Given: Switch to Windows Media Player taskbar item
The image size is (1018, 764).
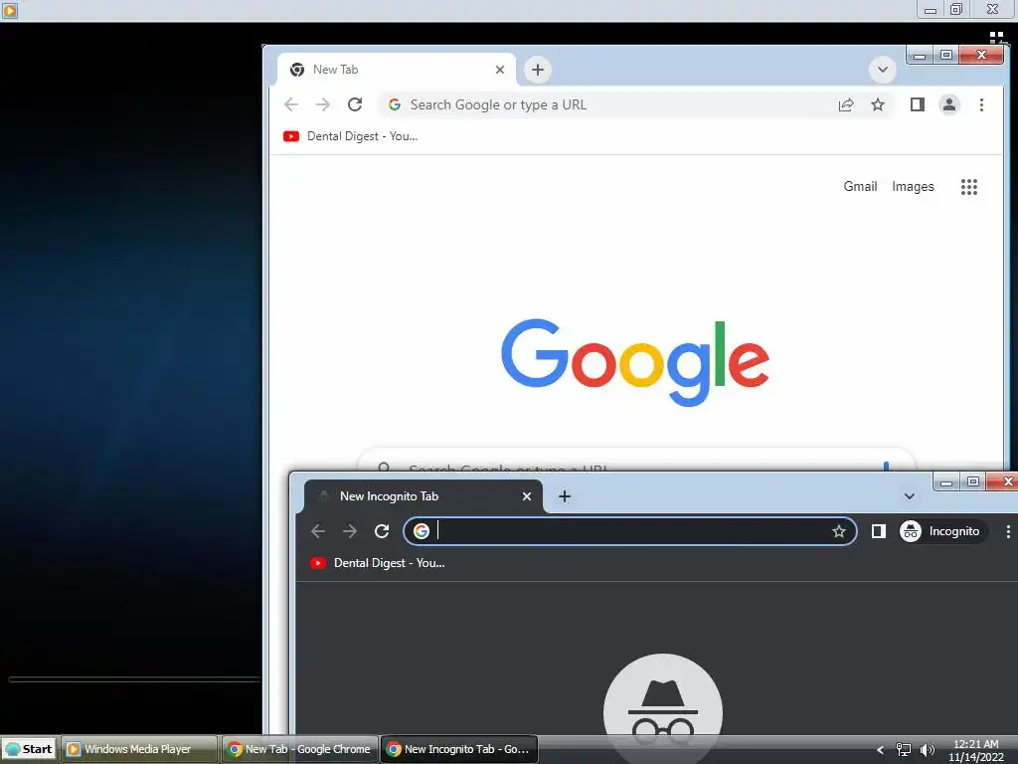Looking at the screenshot, I should point(139,749).
